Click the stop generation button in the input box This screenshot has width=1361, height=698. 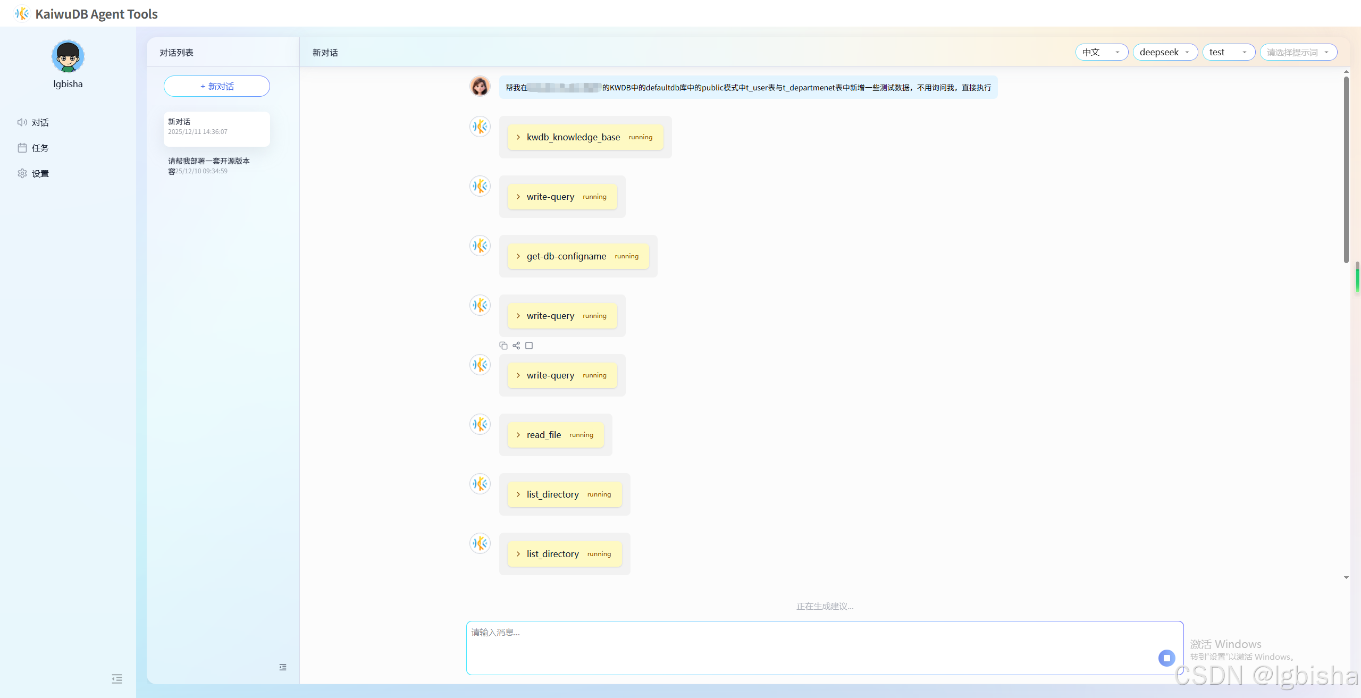click(1166, 658)
